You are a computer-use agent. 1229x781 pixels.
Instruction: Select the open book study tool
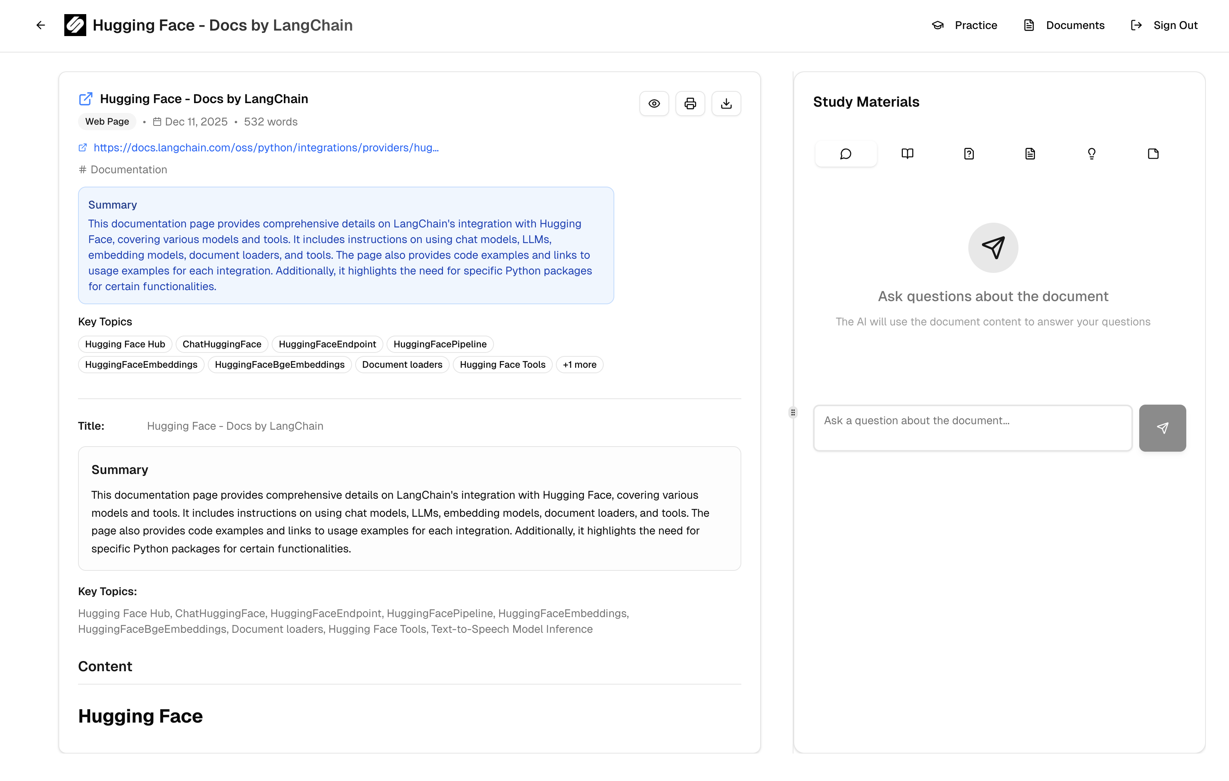[908, 153]
